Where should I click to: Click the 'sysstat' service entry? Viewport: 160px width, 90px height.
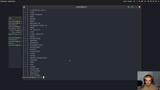[33, 60]
